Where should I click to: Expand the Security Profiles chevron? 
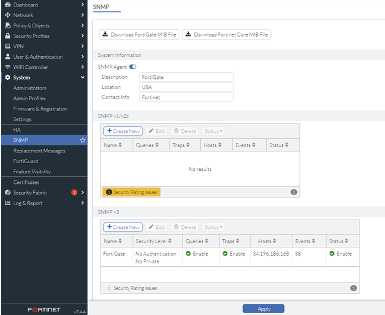click(x=83, y=36)
